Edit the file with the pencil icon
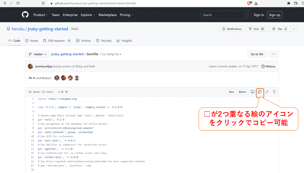The height and width of the screenshot is (173, 304). [267, 92]
